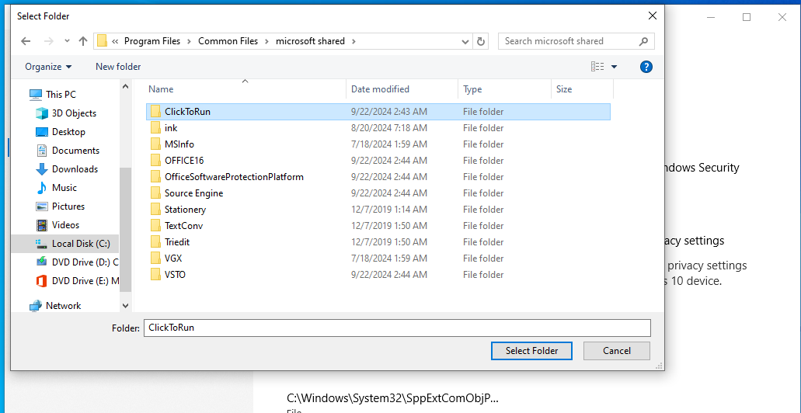The width and height of the screenshot is (801, 413).
Task: Click ink date 8/20/2024 7:18 AM
Action: pos(389,128)
